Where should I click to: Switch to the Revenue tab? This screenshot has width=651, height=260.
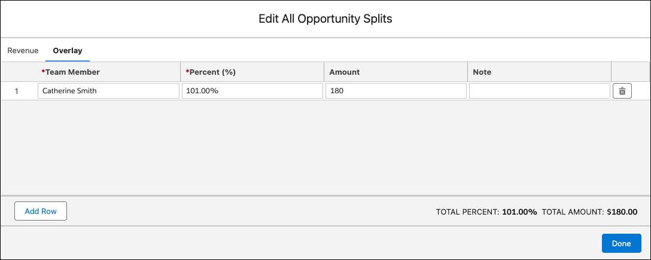click(23, 51)
